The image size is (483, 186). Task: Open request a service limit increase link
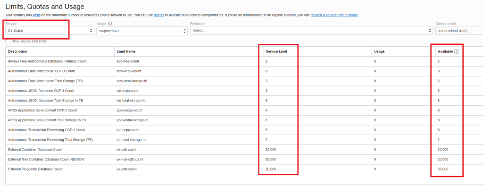[334, 15]
